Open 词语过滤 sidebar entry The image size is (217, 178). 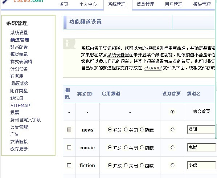tap(19, 84)
